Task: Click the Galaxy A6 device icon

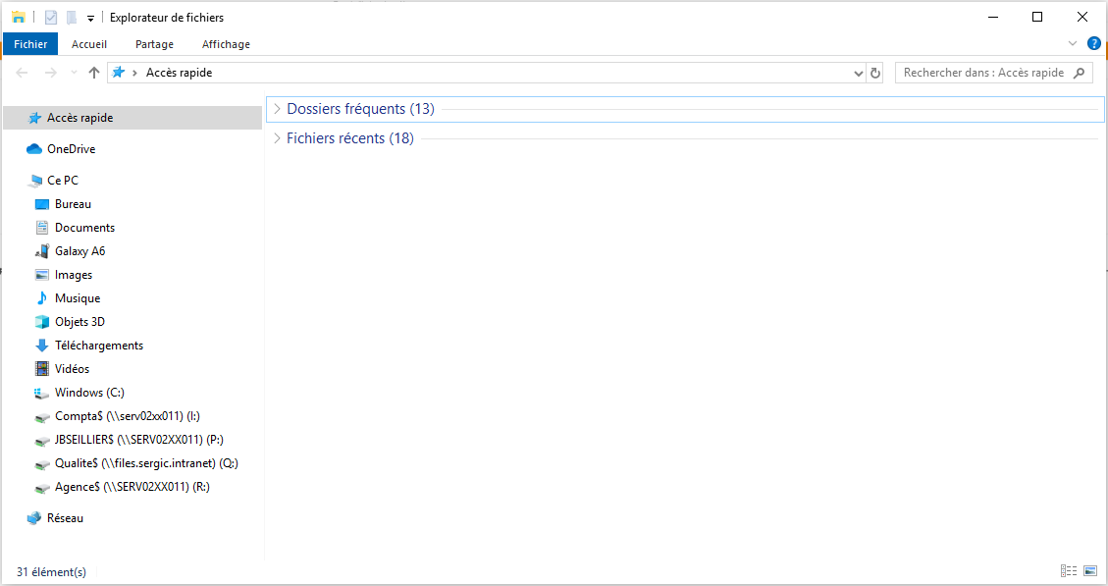Action: (x=41, y=251)
